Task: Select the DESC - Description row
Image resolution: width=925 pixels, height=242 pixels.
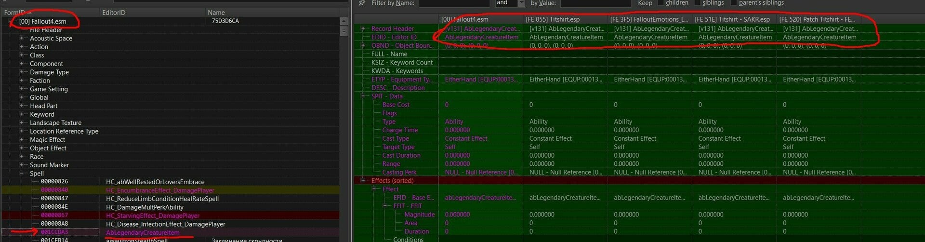Action: click(398, 88)
